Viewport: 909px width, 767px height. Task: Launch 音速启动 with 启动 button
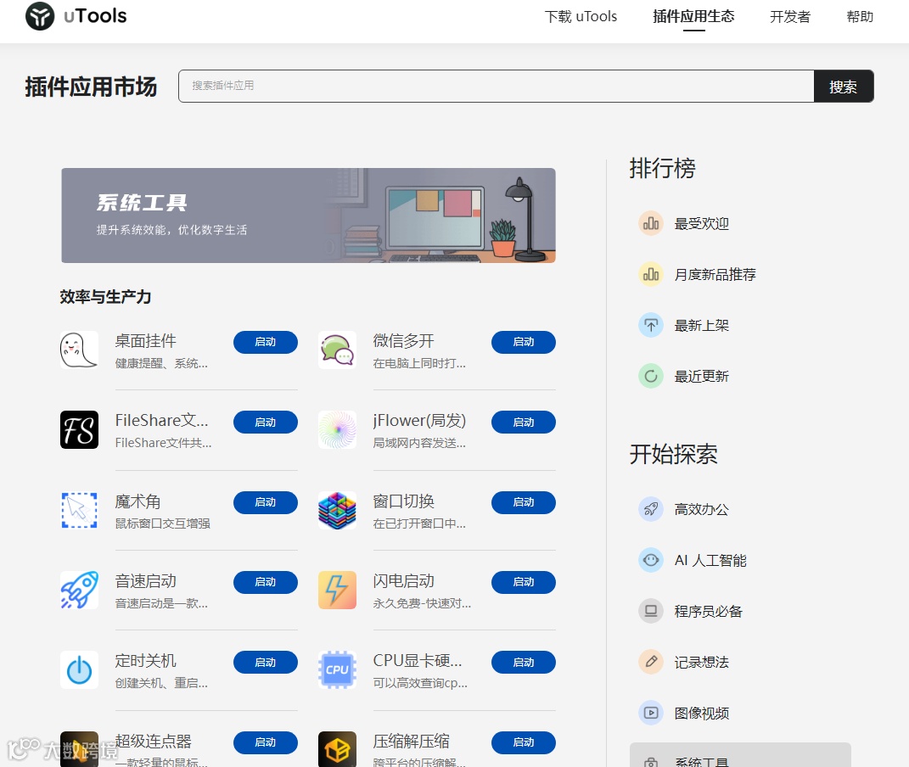coord(266,582)
